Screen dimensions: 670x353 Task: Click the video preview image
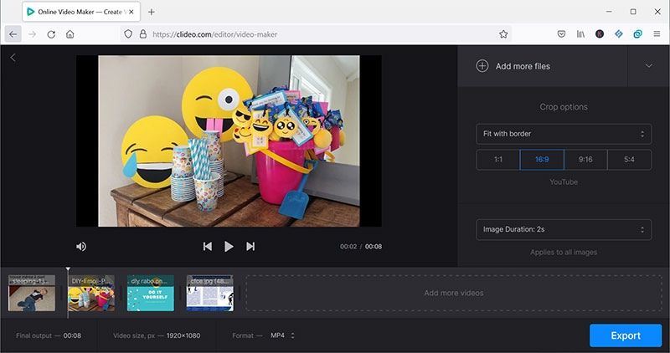pos(229,141)
